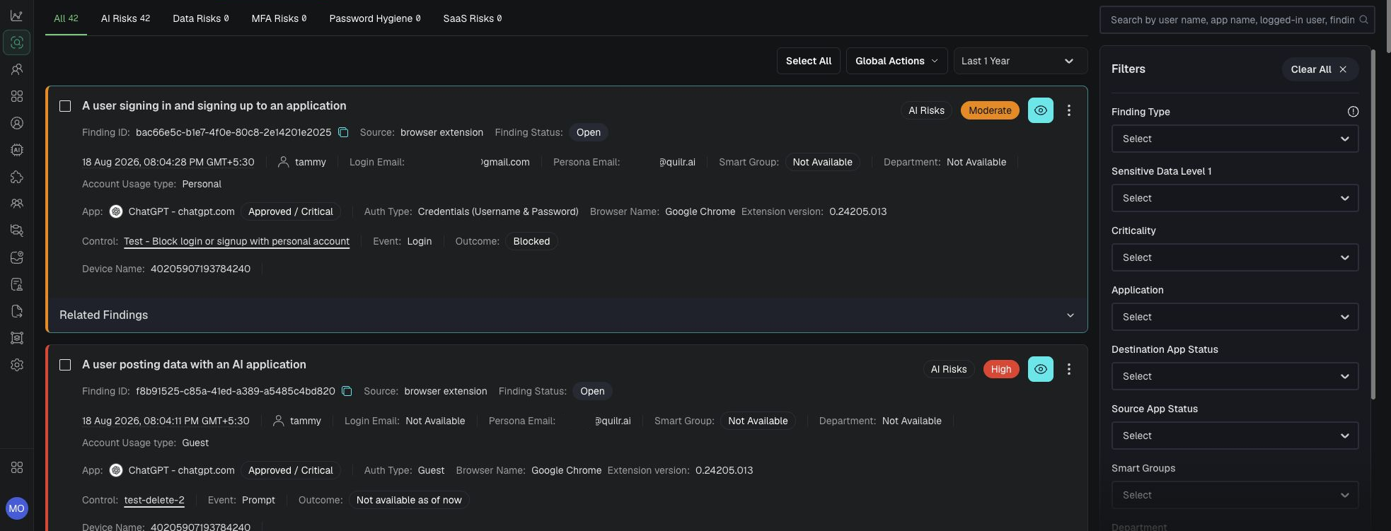Tick checkbox for user posting data finding
This screenshot has width=1391, height=531.
click(65, 365)
